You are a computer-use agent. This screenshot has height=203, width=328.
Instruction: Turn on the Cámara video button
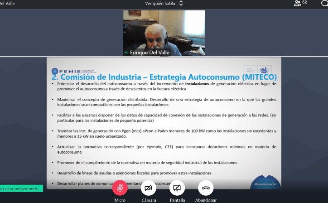[149, 188]
